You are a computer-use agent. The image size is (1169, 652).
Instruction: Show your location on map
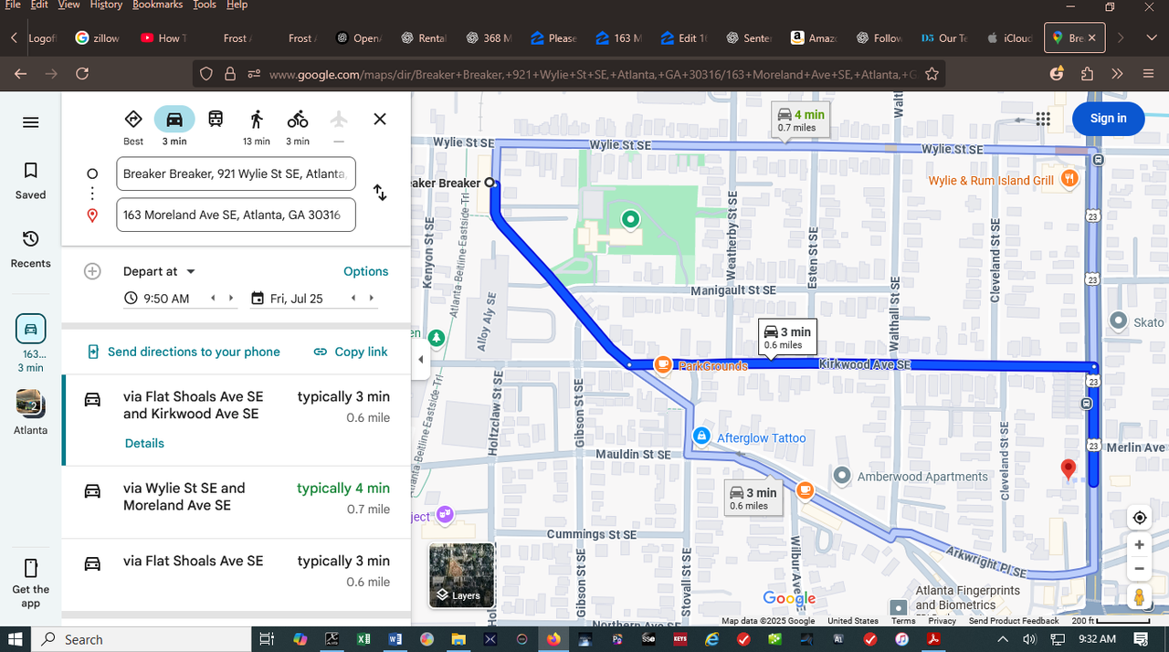coord(1139,518)
